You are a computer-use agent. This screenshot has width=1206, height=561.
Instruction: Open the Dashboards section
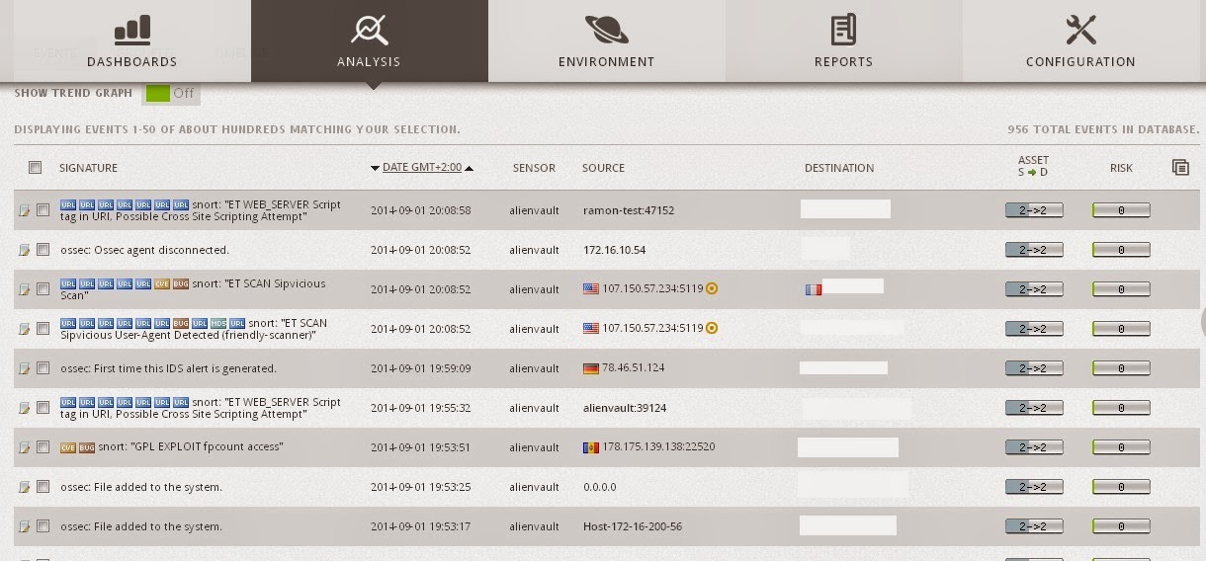[131, 41]
